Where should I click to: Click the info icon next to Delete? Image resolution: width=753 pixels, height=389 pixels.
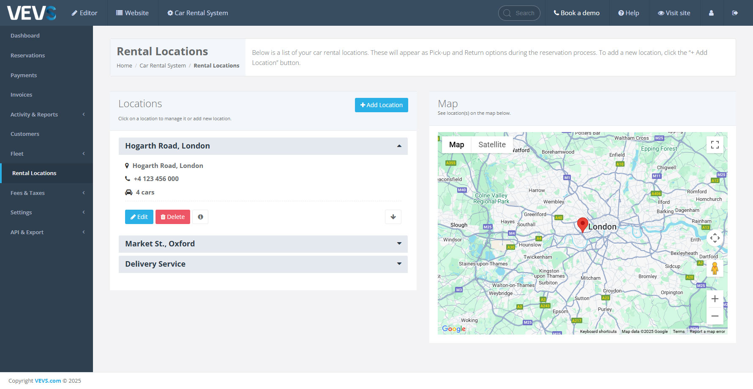(x=200, y=217)
